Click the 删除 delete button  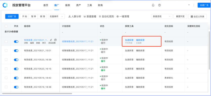[x=43, y=16]
